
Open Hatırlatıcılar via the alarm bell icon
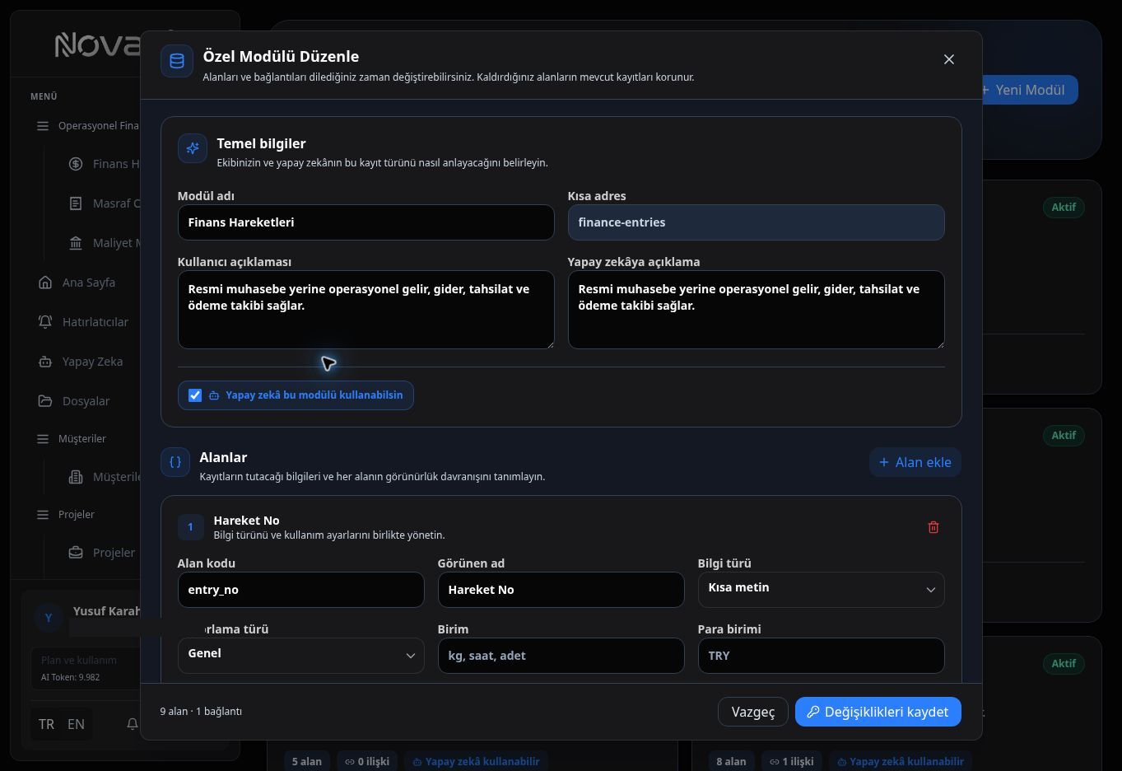tap(45, 322)
